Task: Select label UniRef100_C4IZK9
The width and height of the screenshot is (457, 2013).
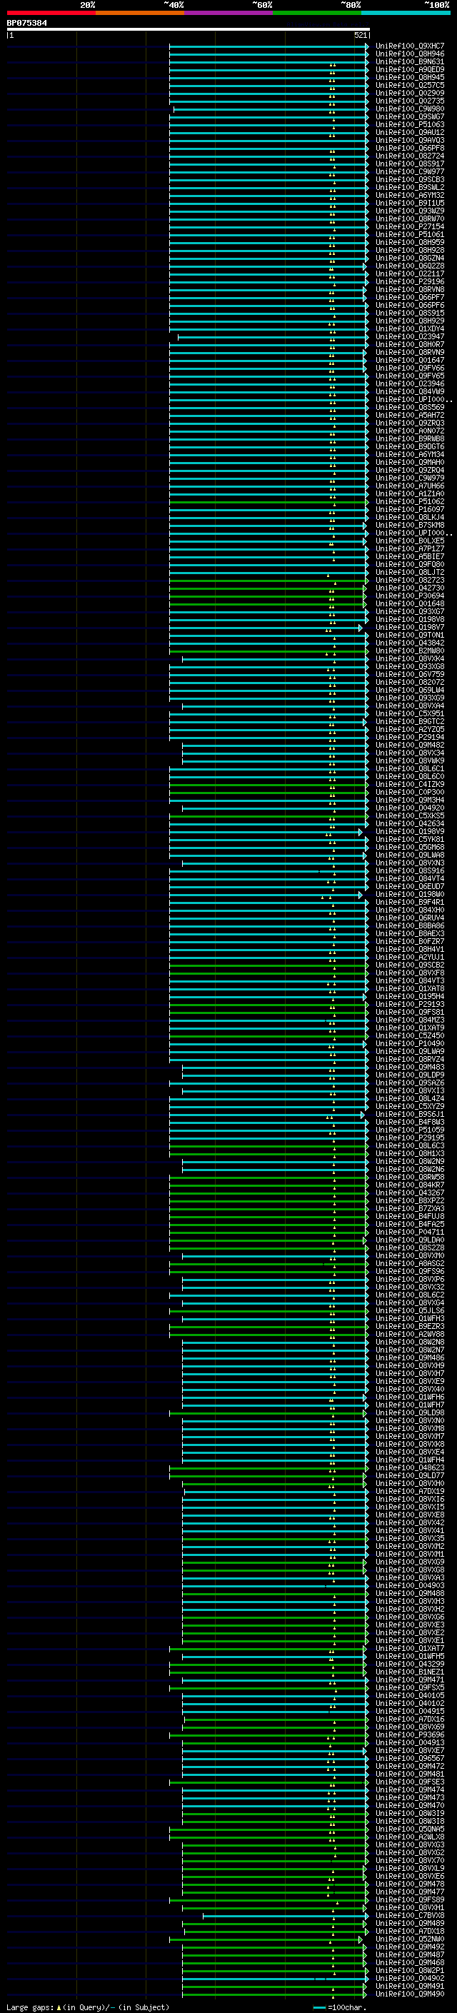Action: [x=410, y=785]
